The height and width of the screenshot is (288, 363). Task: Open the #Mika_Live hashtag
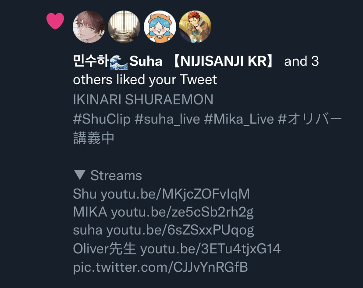click(x=239, y=119)
